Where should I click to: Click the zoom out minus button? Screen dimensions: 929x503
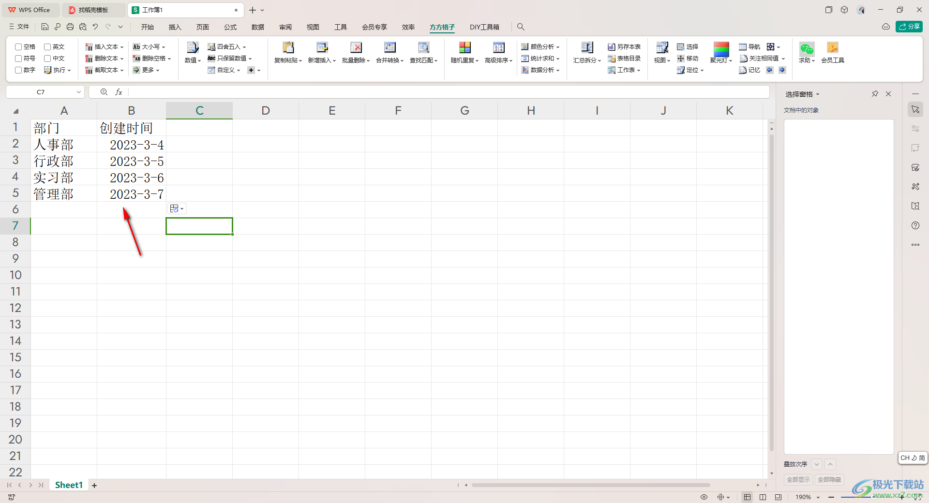click(x=831, y=497)
